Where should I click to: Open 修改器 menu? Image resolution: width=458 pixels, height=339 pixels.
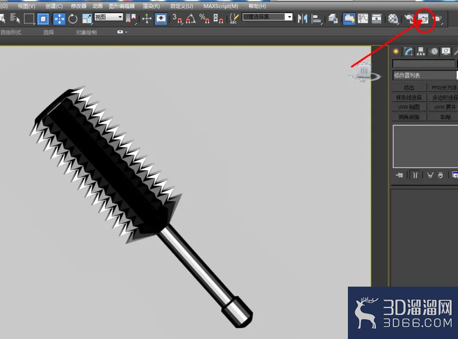click(79, 6)
